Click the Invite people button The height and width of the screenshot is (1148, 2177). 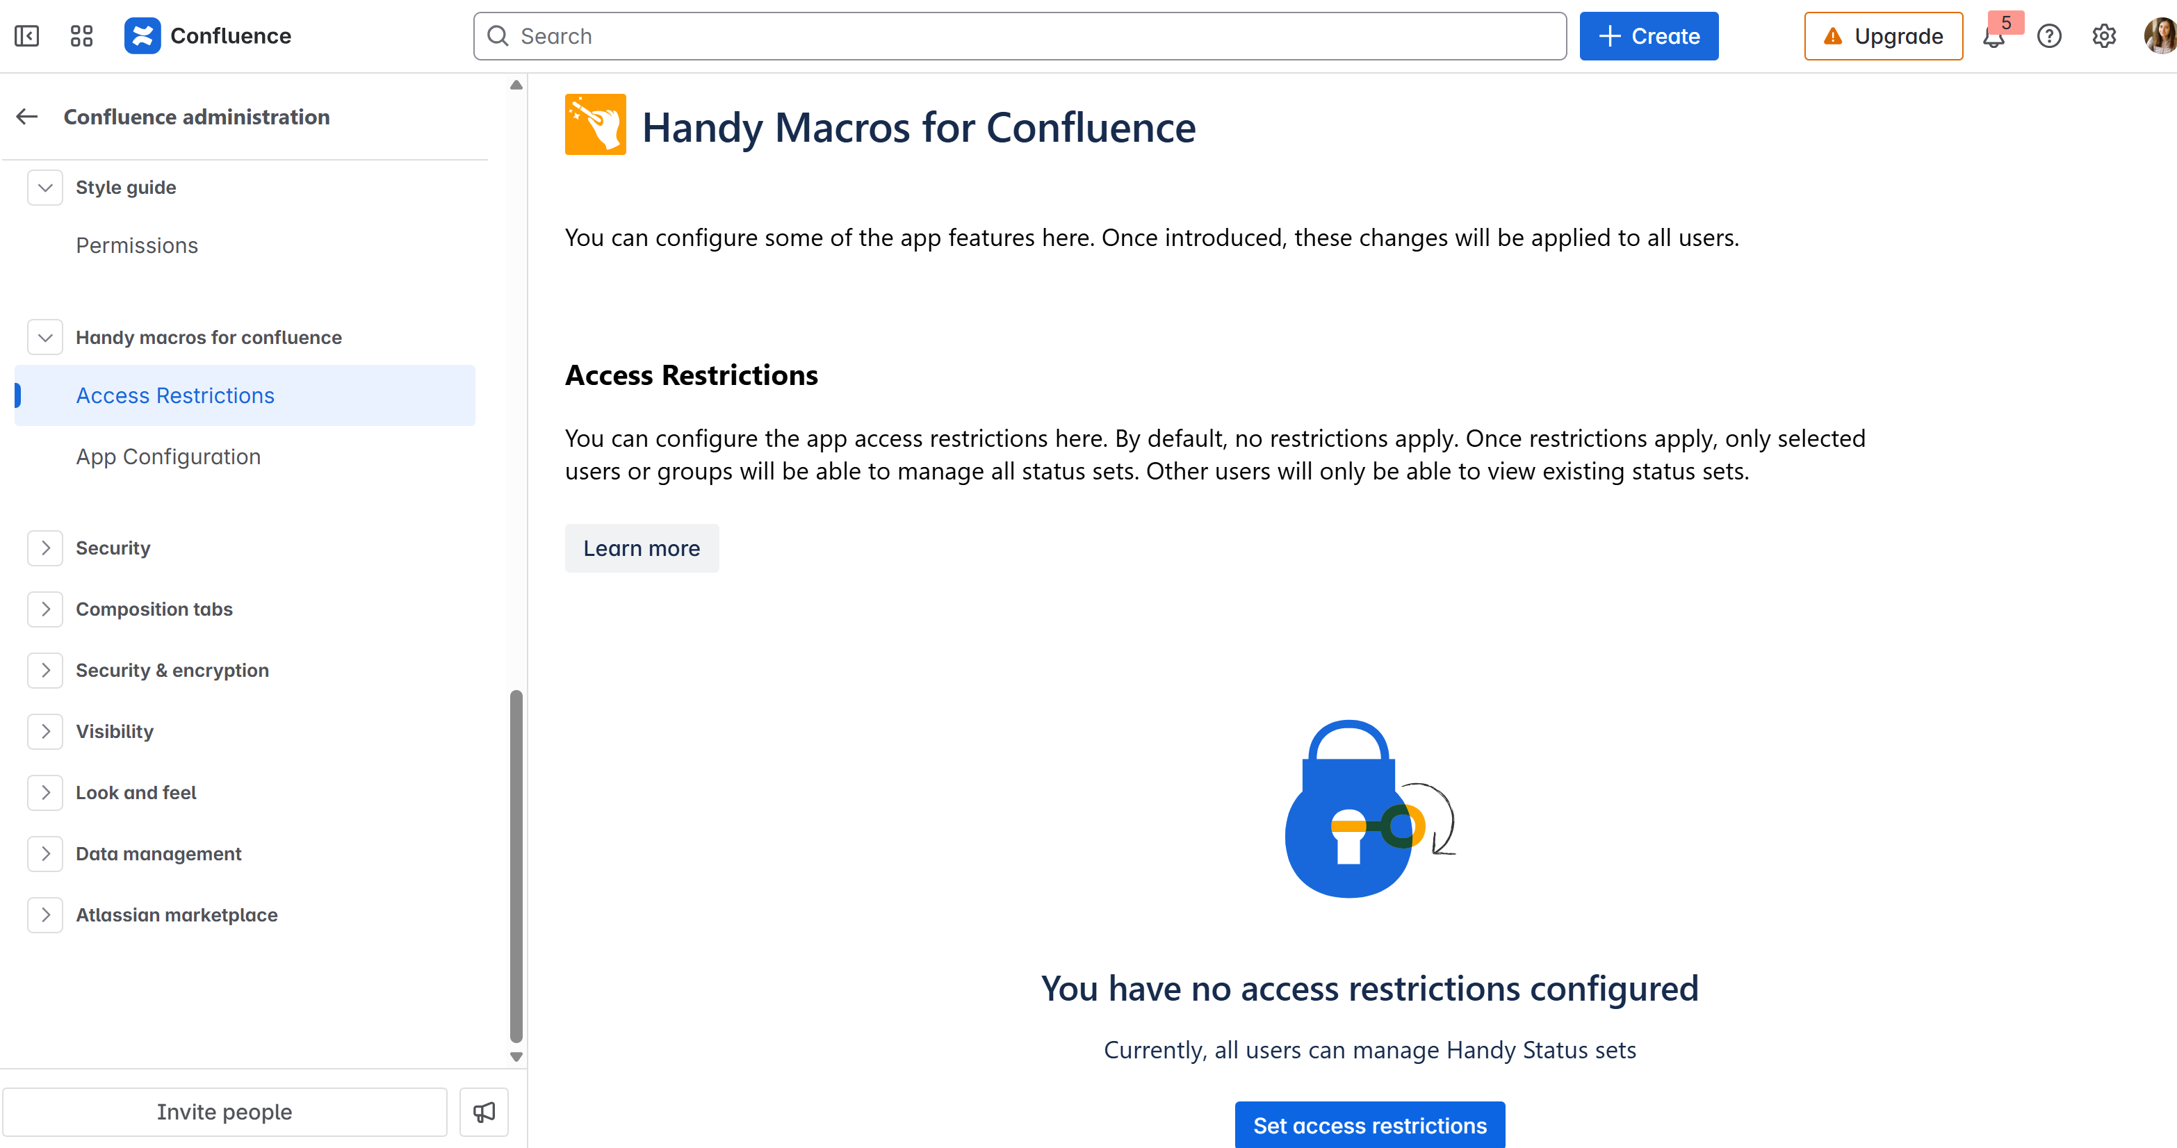pyautogui.click(x=225, y=1112)
